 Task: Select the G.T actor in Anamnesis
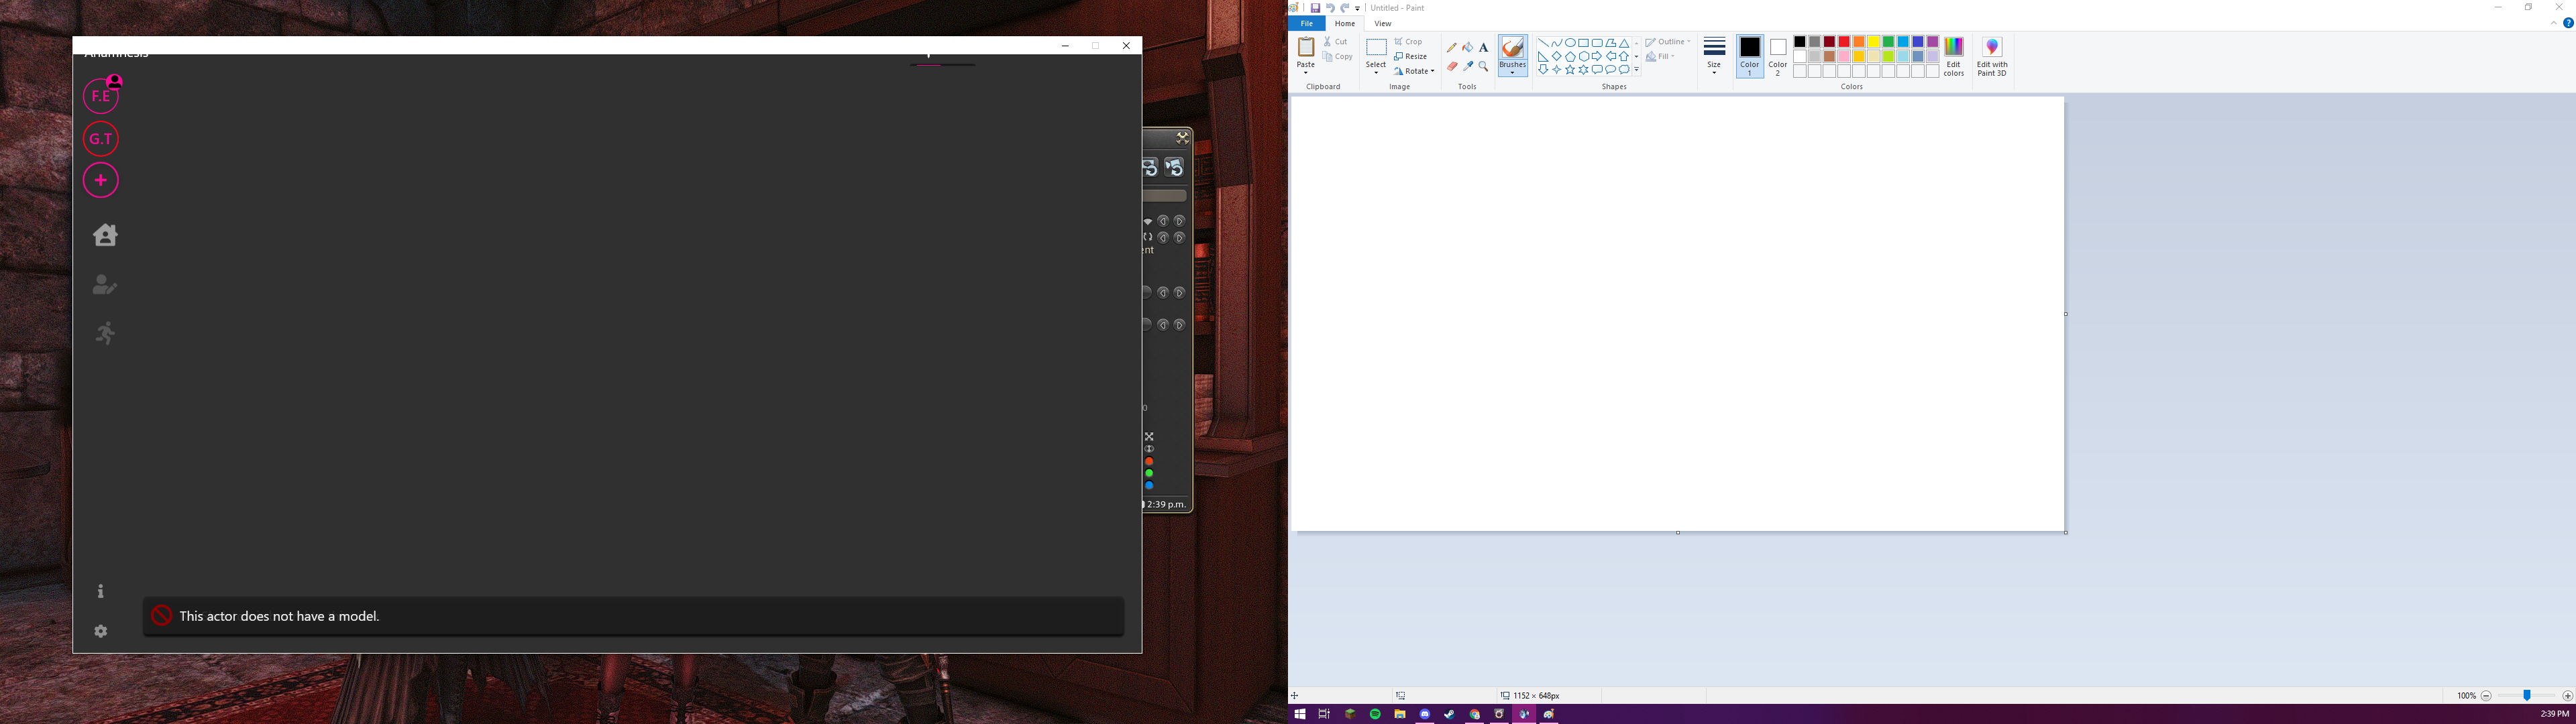coord(101,139)
